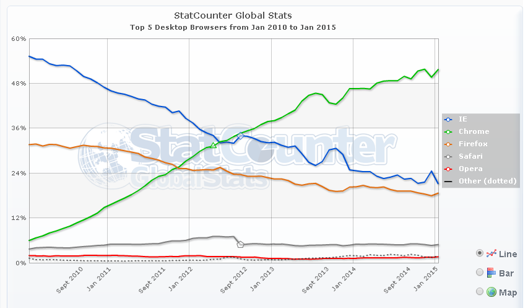528x308 pixels.
Task: Click the black Other (dotted) legend marker
Action: coord(448,181)
